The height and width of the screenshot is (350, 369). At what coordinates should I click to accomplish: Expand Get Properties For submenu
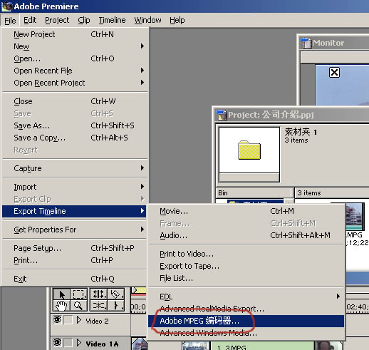[x=142, y=230]
